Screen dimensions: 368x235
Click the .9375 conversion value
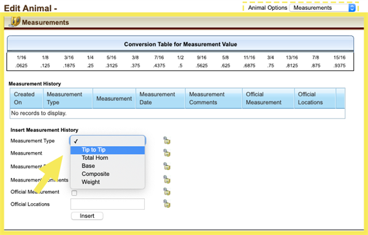(x=339, y=66)
